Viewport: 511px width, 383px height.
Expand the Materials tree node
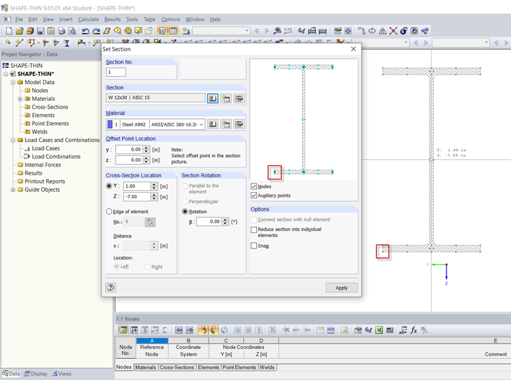[x=20, y=99]
